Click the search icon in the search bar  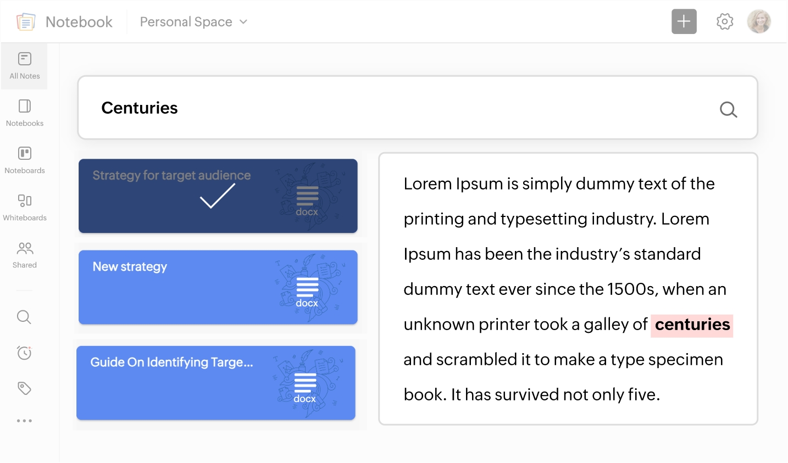tap(728, 109)
